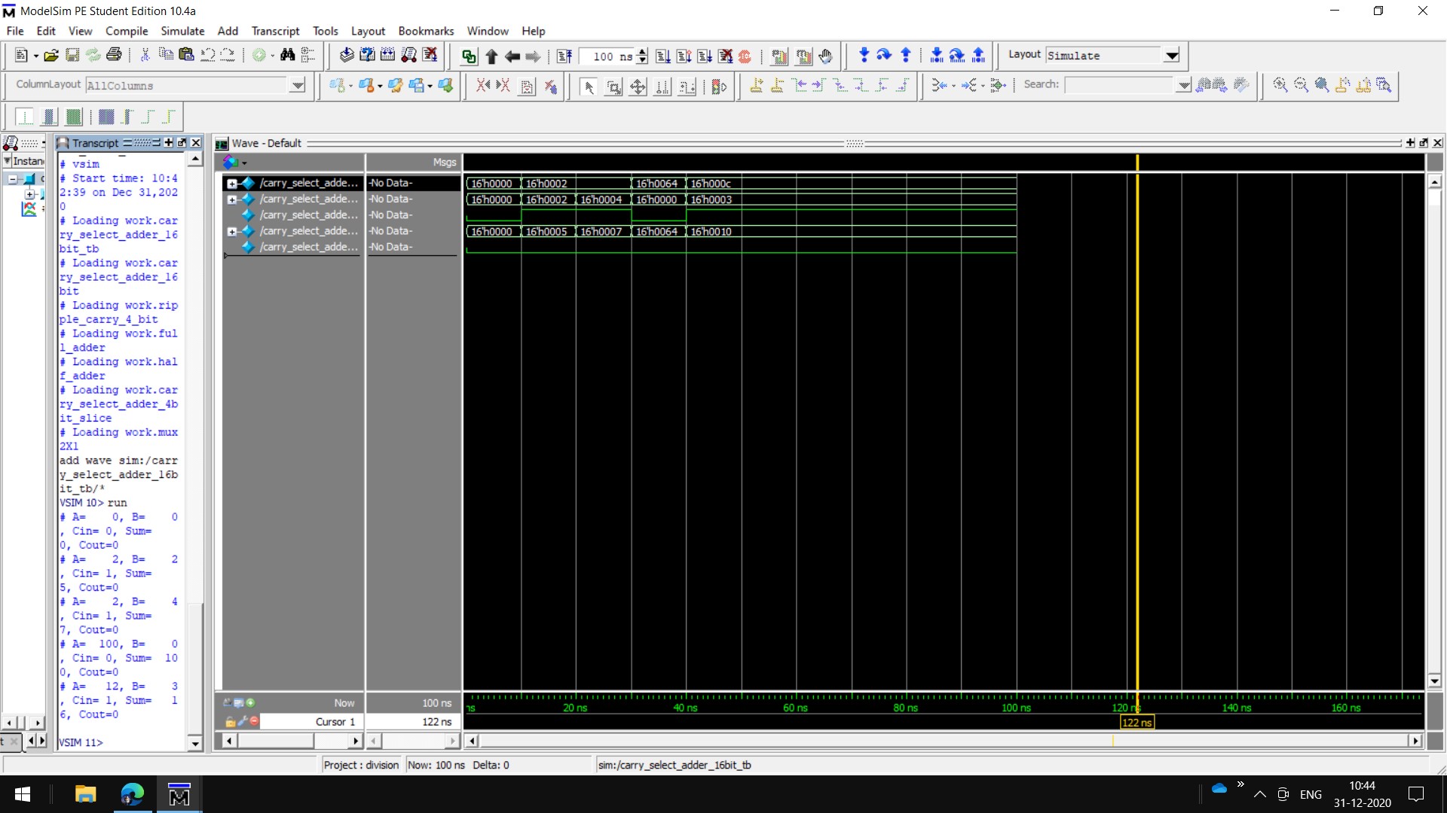Click inside the wave Search field
The width and height of the screenshot is (1447, 813).
pyautogui.click(x=1119, y=85)
